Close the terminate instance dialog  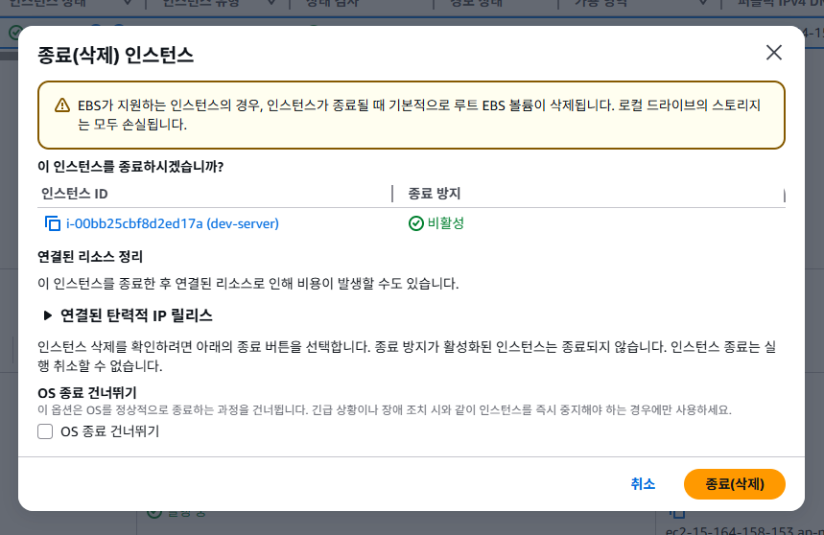coord(773,53)
